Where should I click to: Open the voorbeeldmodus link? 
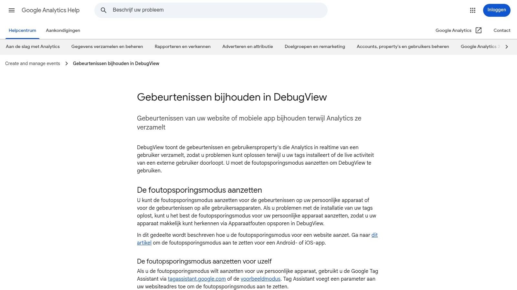point(260,279)
